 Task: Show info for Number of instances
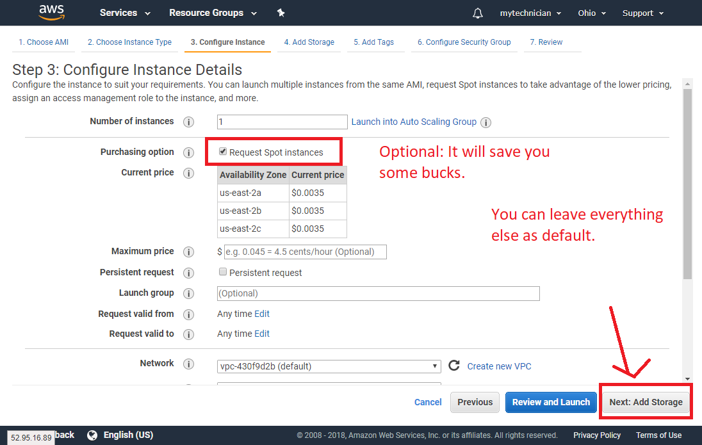click(188, 122)
